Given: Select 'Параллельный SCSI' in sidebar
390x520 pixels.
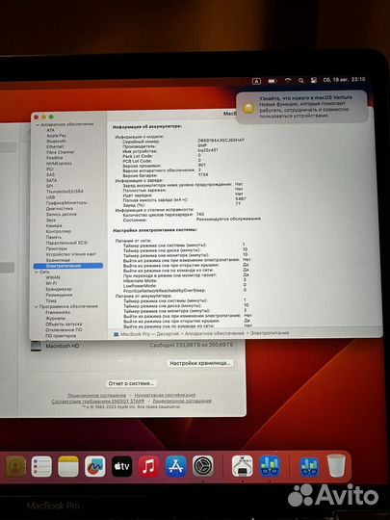Looking at the screenshot, I should (x=66, y=243).
